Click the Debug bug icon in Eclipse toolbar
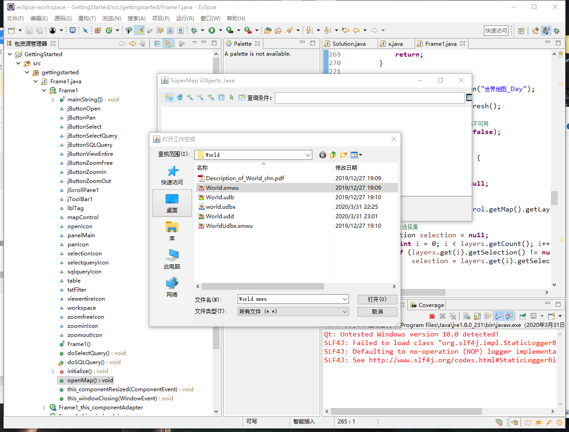Screen dimensions: 569x432 [194, 30]
